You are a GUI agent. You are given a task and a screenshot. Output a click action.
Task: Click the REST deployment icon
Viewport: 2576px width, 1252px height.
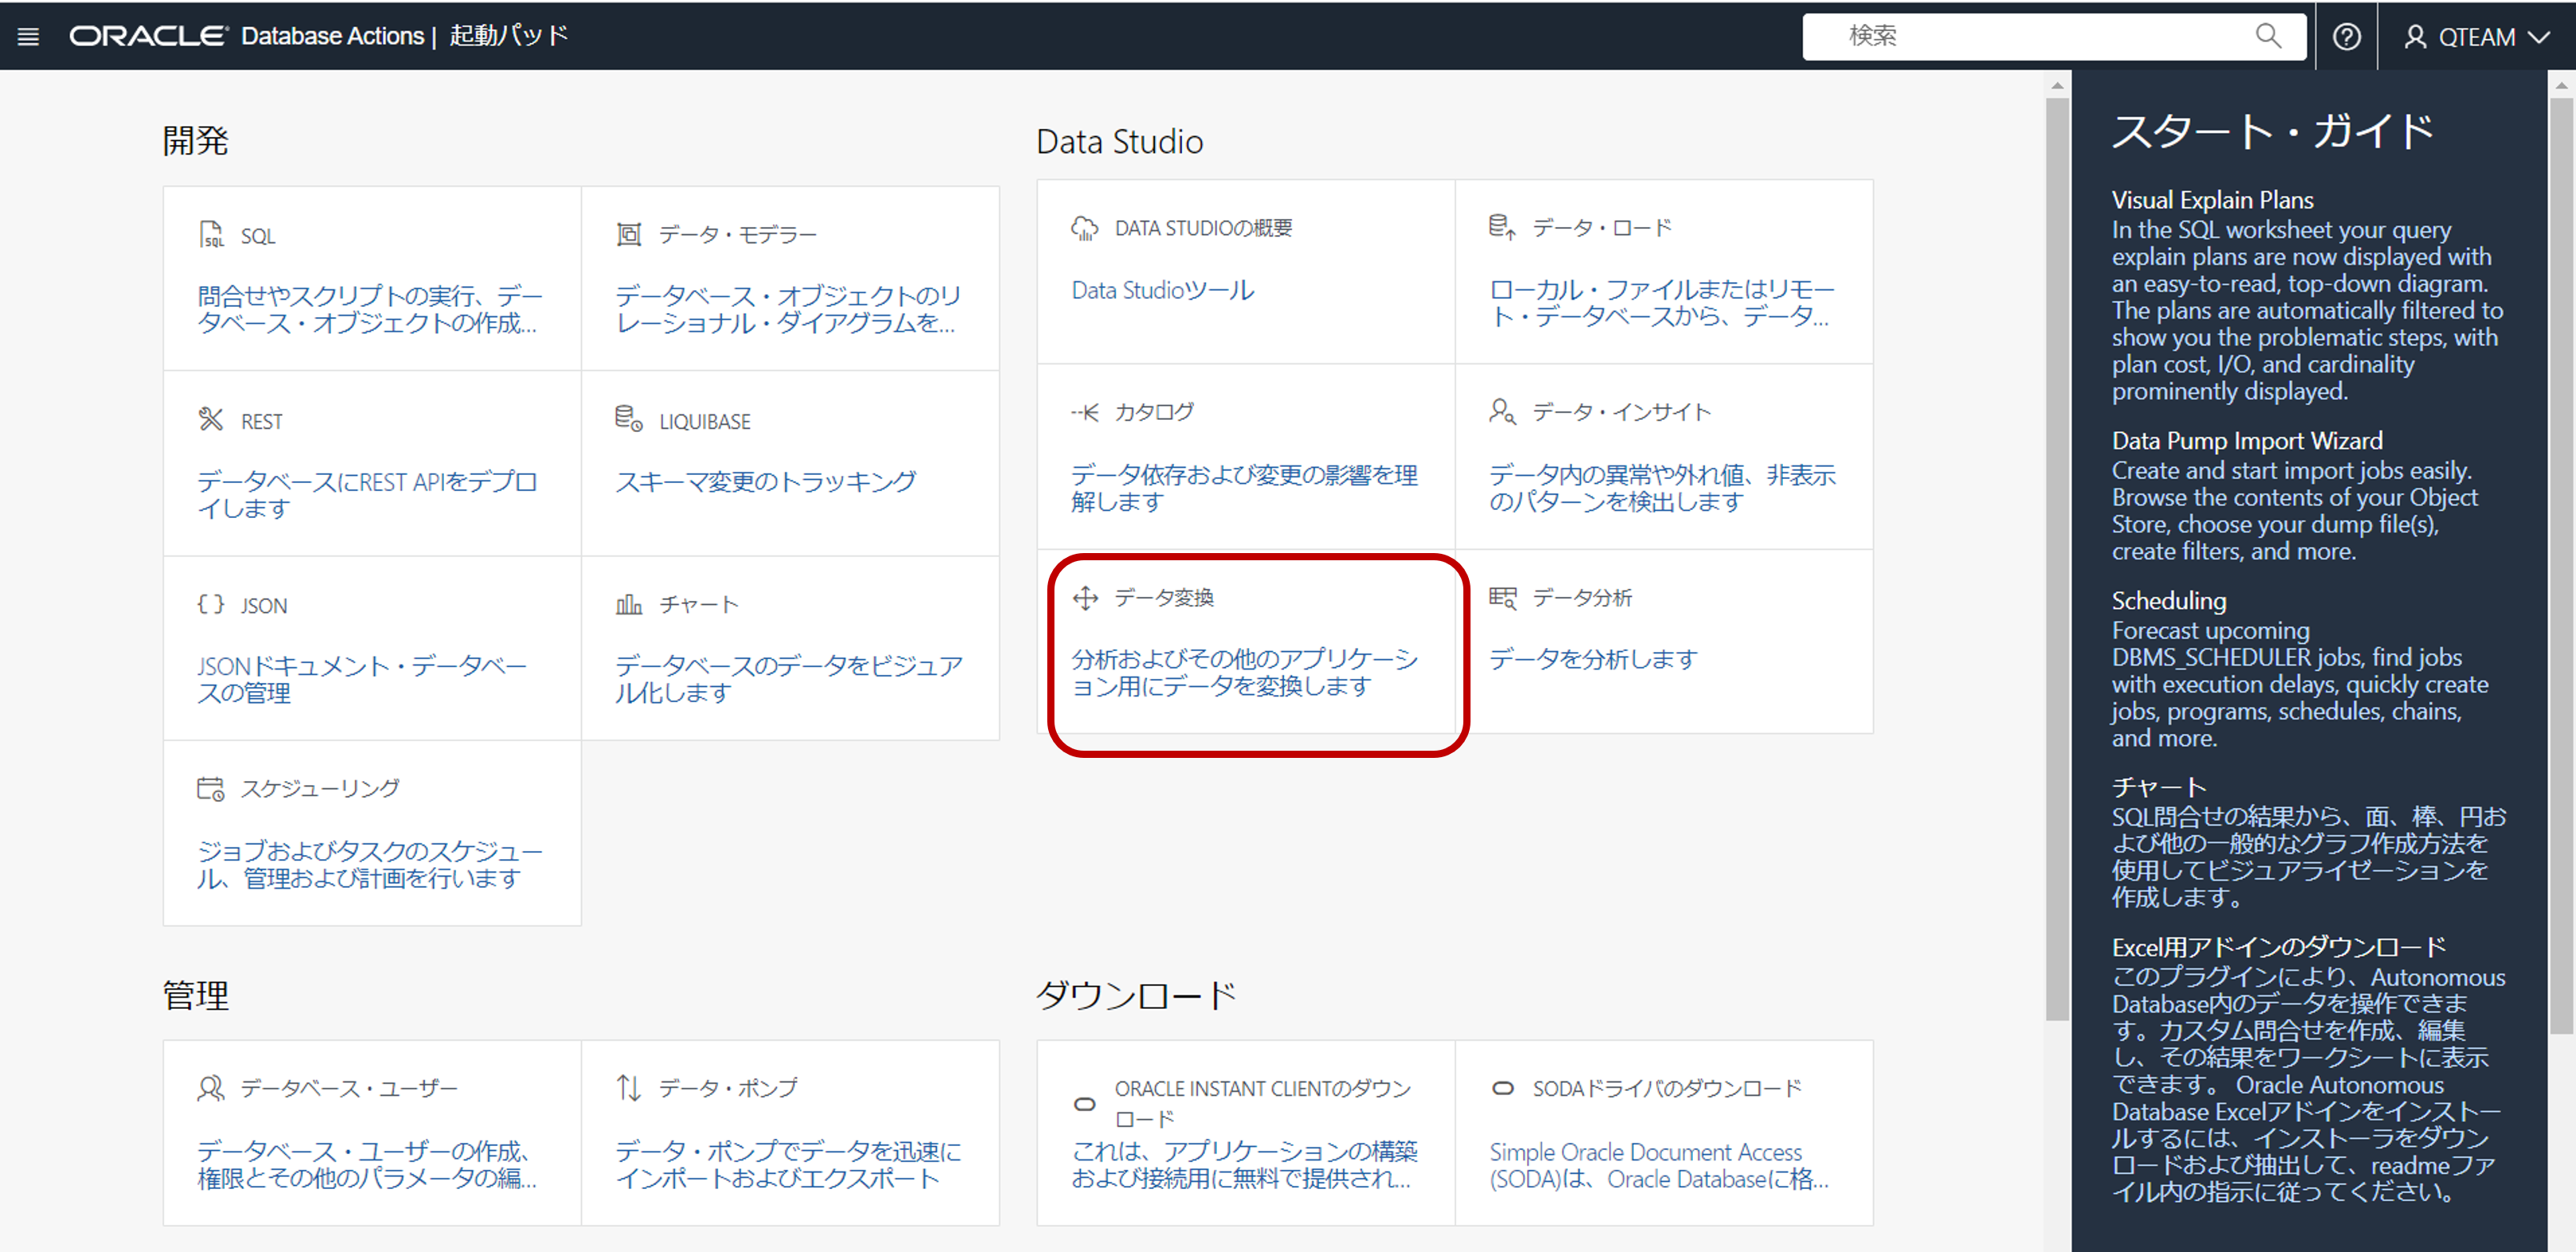[211, 419]
